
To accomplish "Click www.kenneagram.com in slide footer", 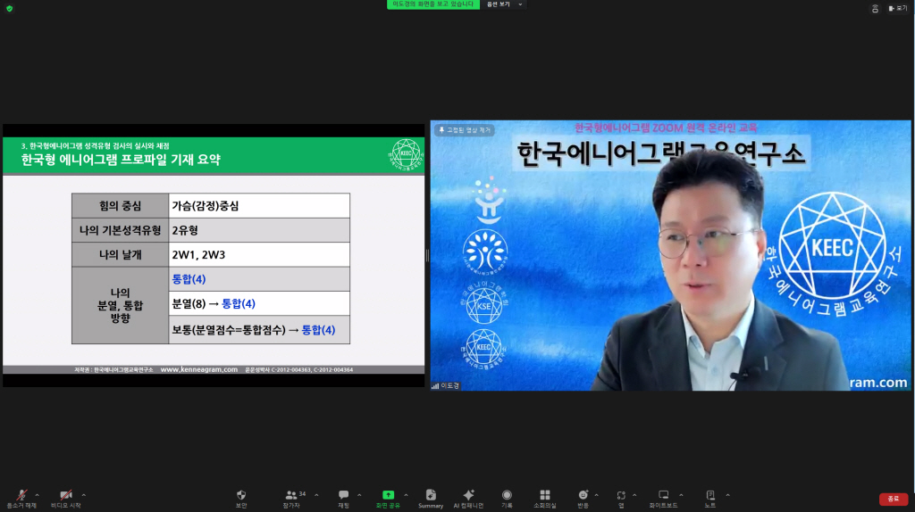I will point(199,369).
